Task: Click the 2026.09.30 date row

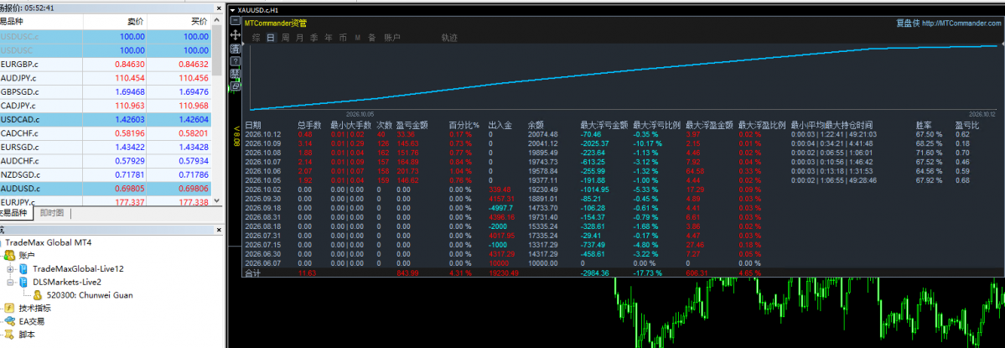Action: pos(263,199)
